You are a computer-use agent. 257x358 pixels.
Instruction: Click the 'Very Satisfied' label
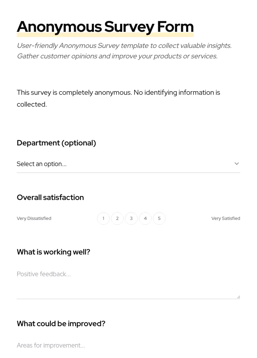click(x=226, y=218)
